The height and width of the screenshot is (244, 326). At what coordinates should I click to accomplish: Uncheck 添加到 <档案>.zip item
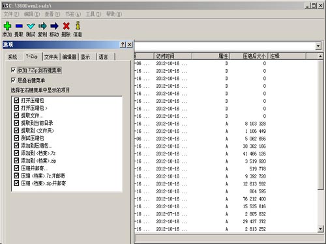coord(16,161)
